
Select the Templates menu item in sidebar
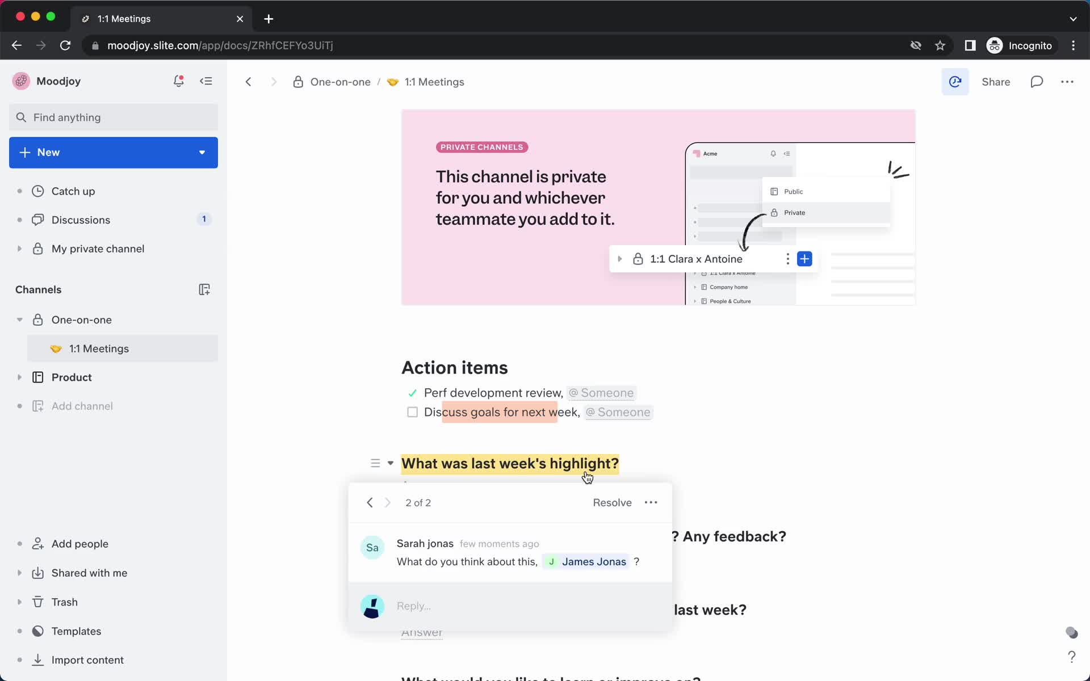point(76,631)
